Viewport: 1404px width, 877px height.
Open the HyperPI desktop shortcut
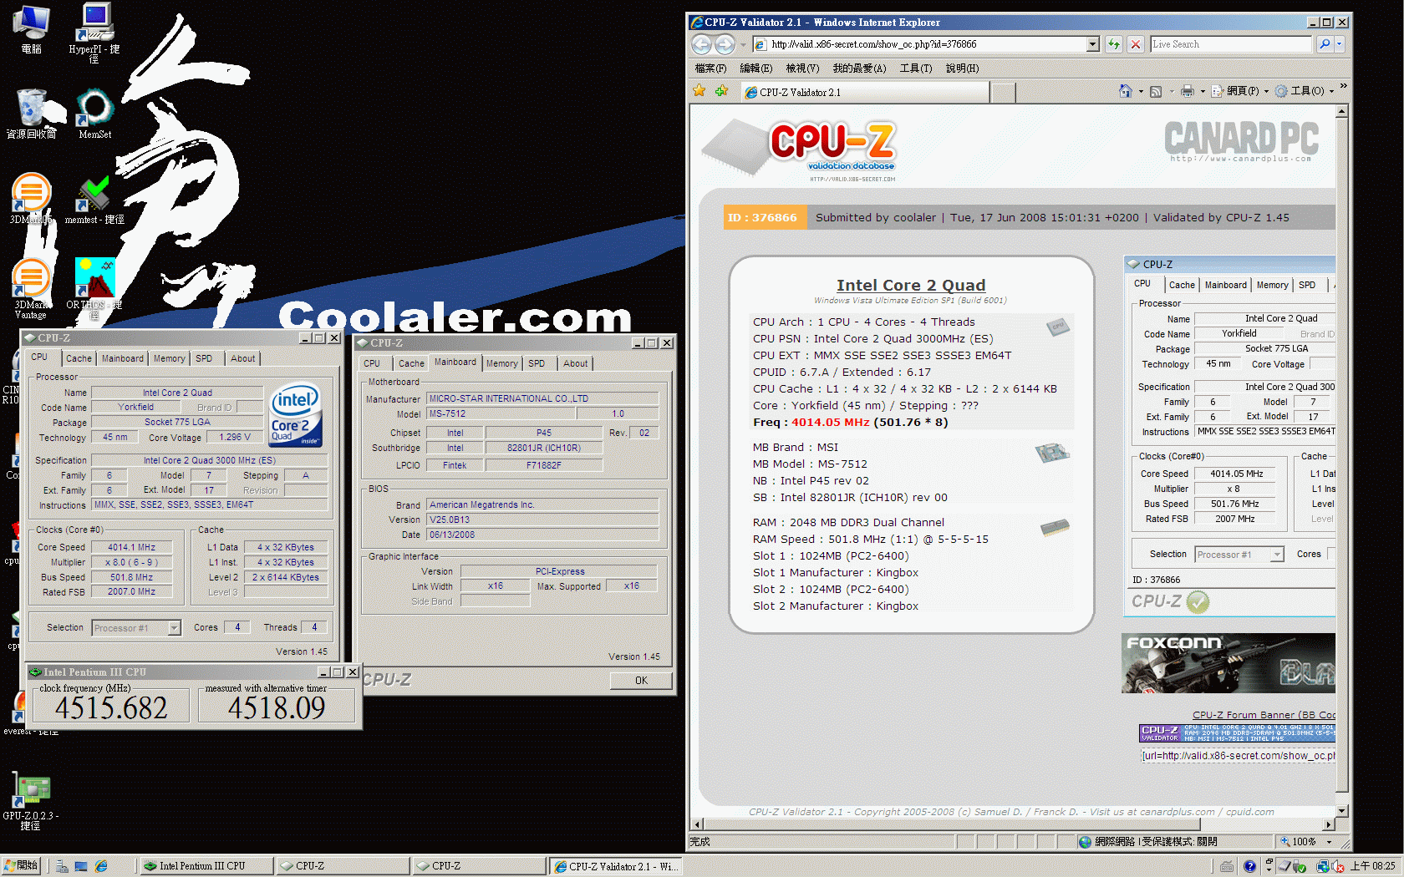(94, 32)
